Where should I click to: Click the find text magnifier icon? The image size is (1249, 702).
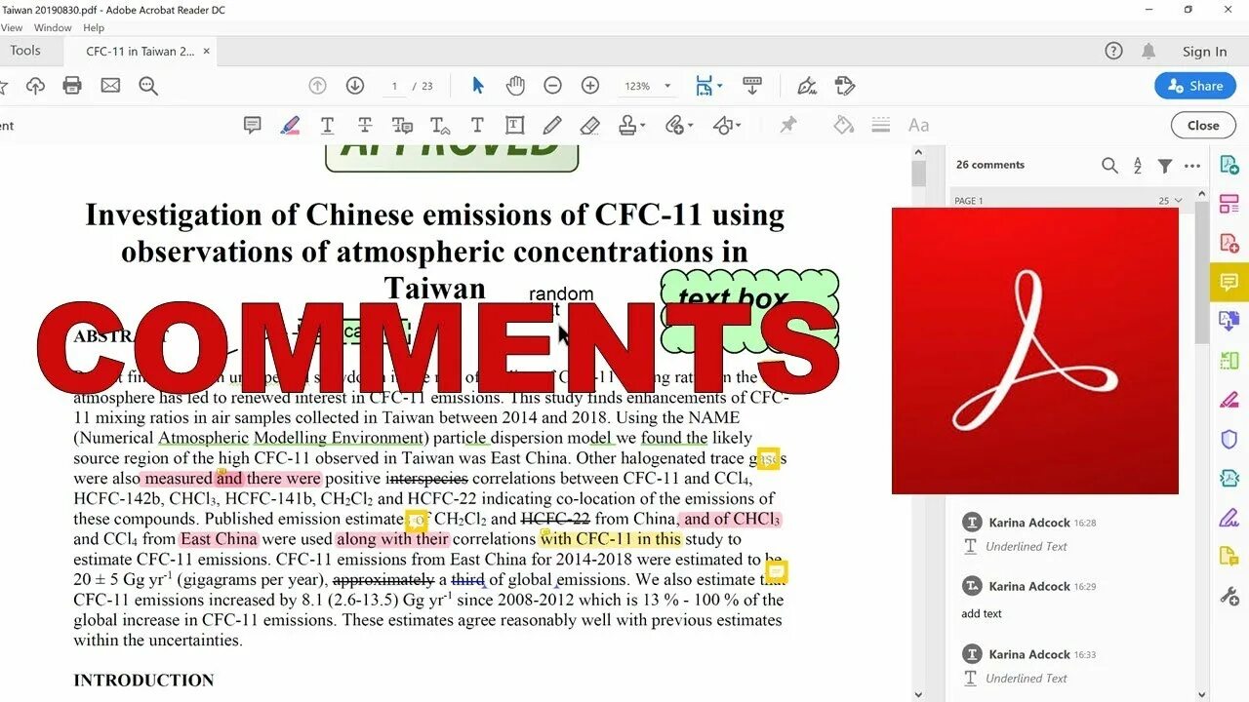[x=148, y=86]
